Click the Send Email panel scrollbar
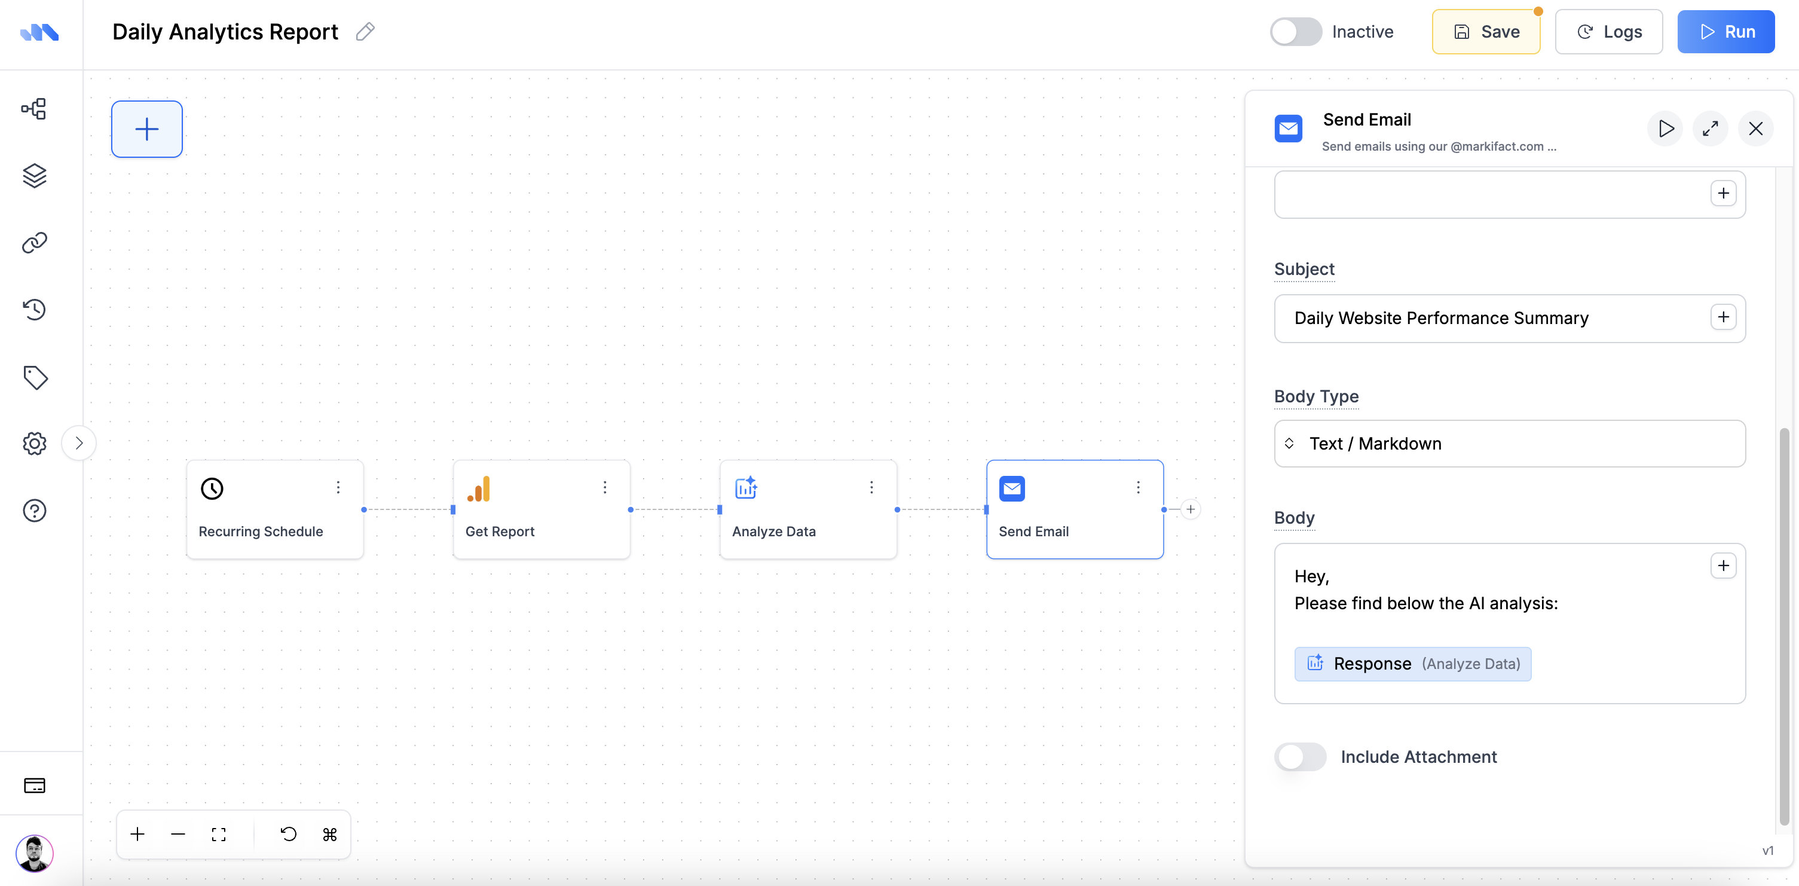The height and width of the screenshot is (886, 1799). coord(1783,625)
